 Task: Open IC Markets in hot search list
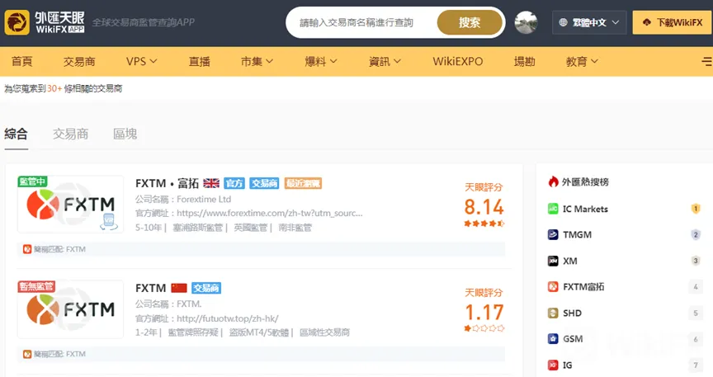coord(585,209)
